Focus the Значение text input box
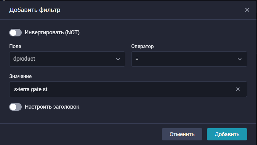Screen dimensions: 257x145 pyautogui.click(x=122, y=89)
